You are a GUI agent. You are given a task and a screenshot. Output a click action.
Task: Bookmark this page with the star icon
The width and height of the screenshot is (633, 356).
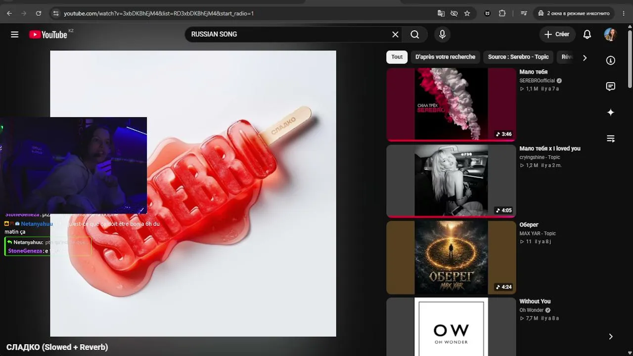click(467, 13)
